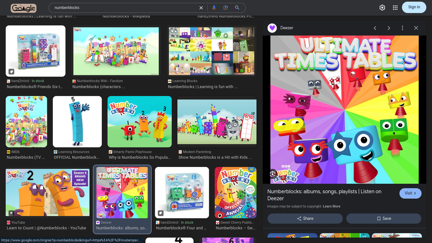Open the Learning Blocks collage thumbnail
This screenshot has height=243, width=432.
pyautogui.click(x=212, y=51)
